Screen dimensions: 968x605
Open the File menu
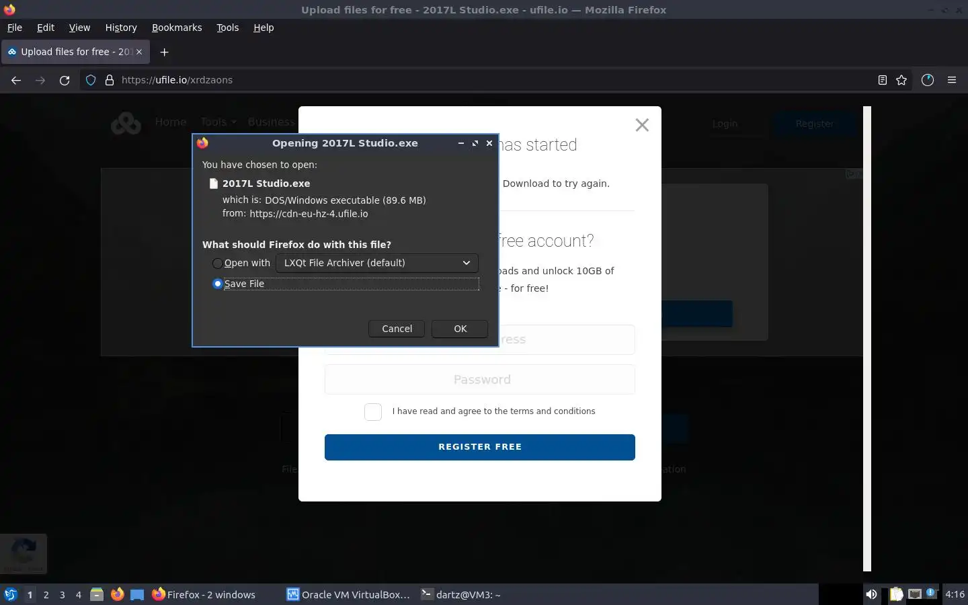(x=14, y=28)
